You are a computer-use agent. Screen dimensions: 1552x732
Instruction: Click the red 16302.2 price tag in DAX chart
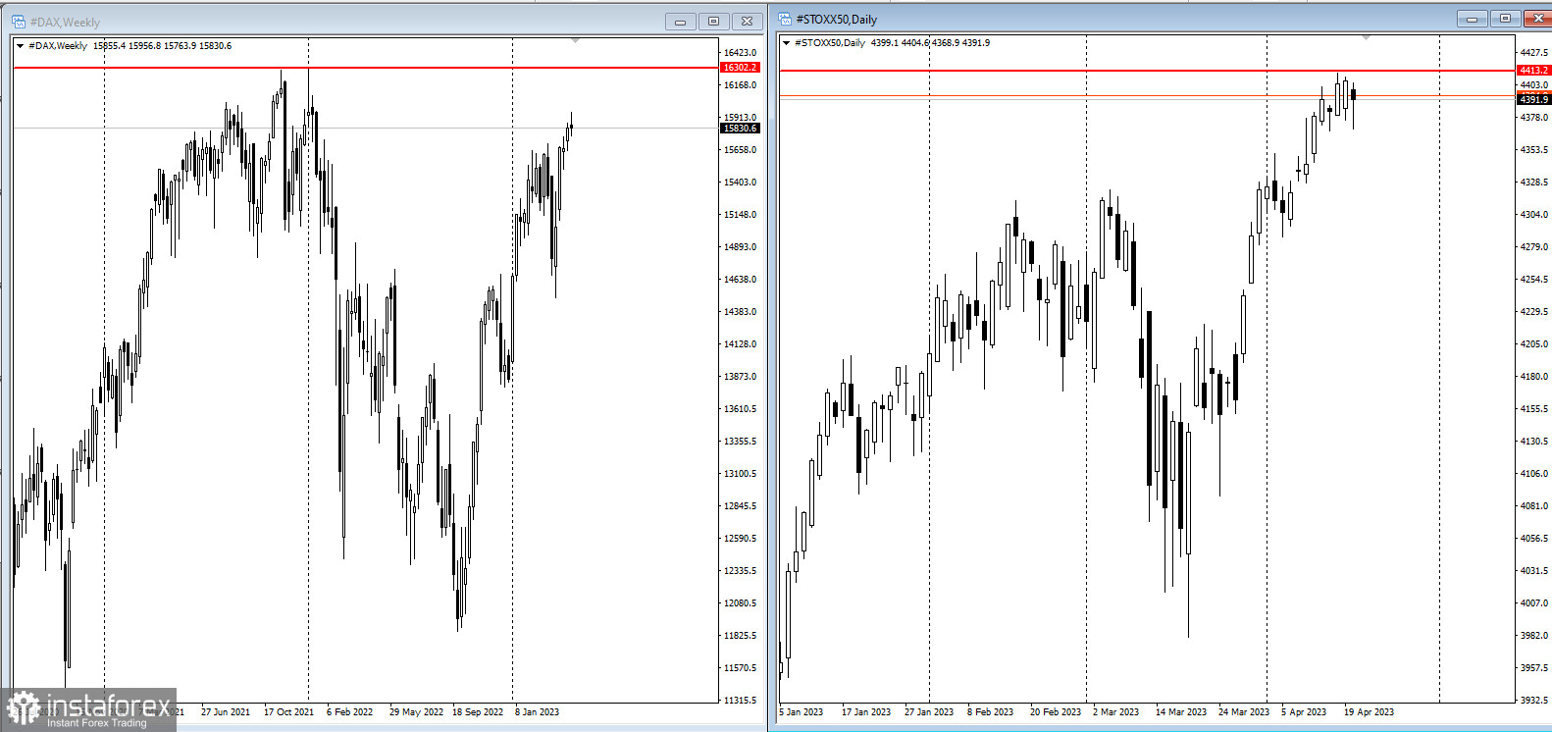[x=740, y=68]
